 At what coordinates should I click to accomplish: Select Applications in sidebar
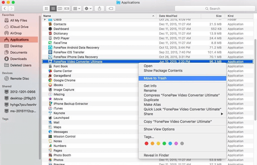coord(19,40)
